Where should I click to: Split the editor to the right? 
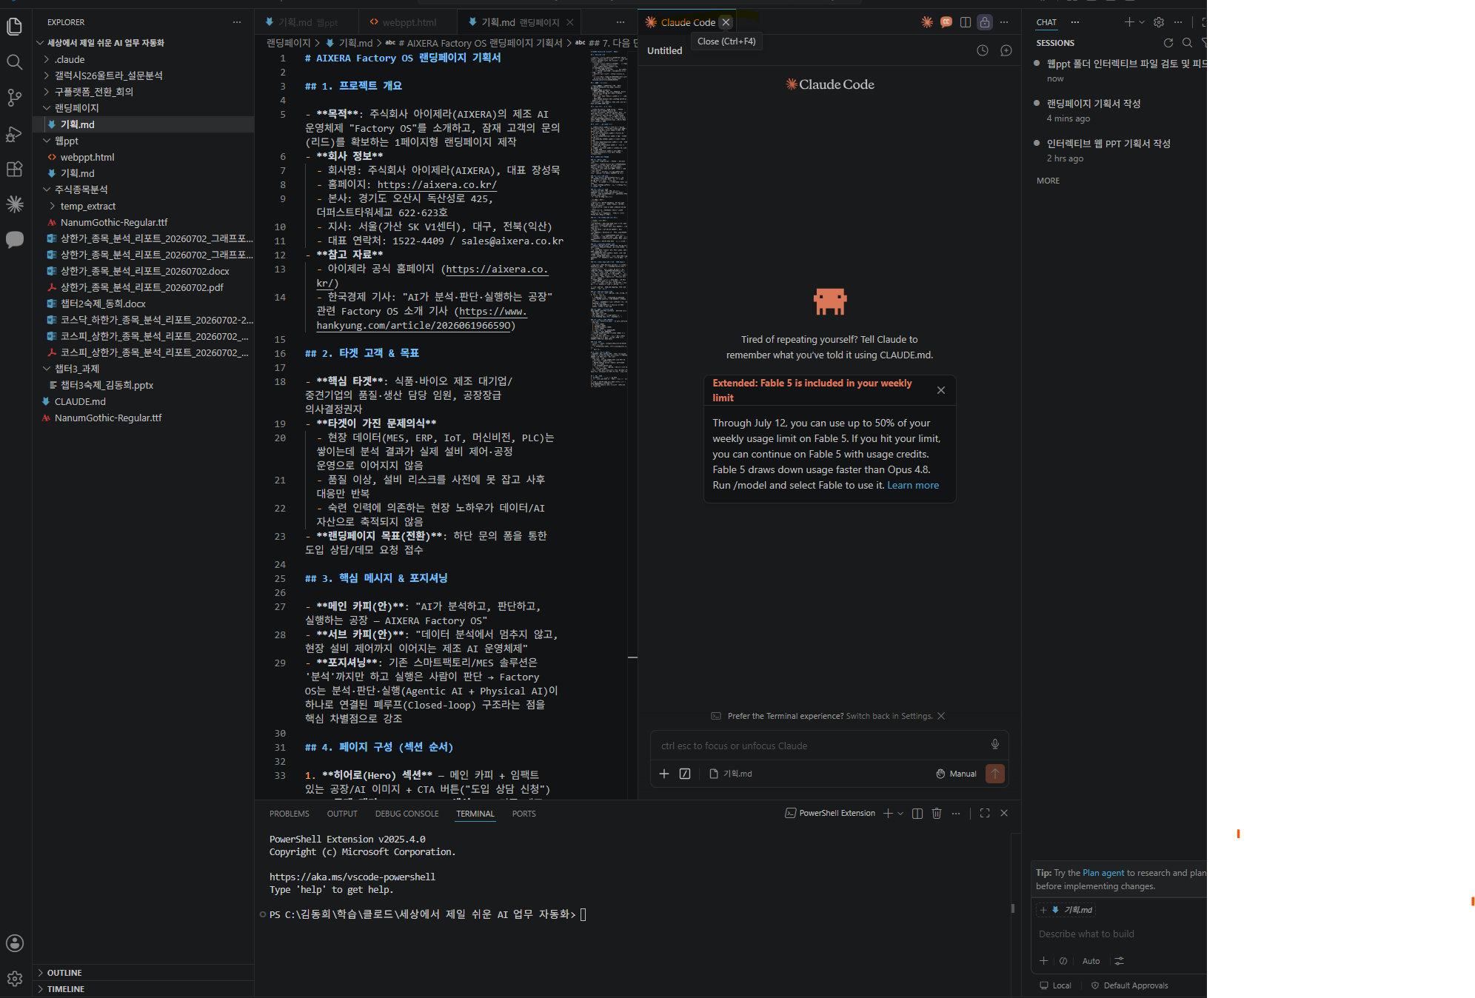coord(966,22)
